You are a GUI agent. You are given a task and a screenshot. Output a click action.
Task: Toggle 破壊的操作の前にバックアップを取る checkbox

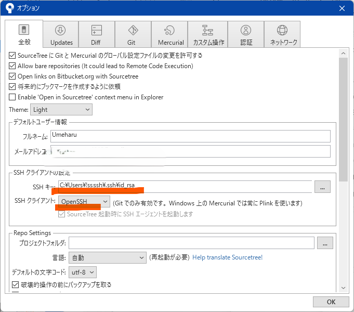pyautogui.click(x=16, y=284)
